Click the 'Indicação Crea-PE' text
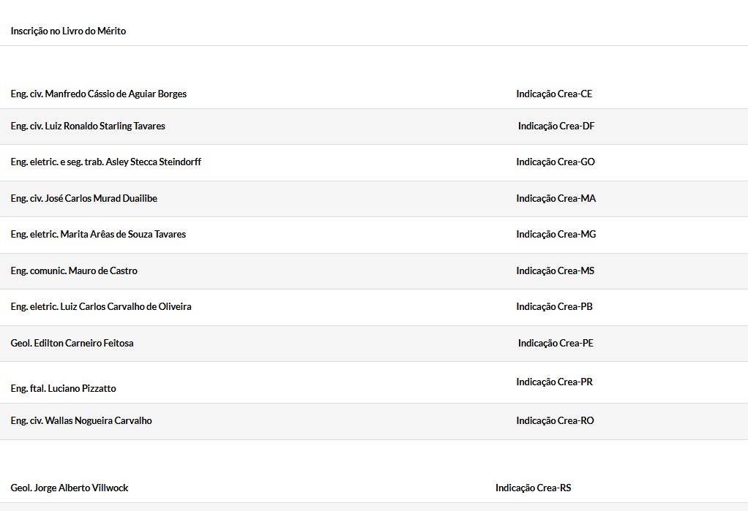Image resolution: width=748 pixels, height=511 pixels. click(556, 344)
